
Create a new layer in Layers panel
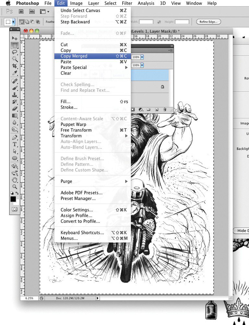click(157, 110)
